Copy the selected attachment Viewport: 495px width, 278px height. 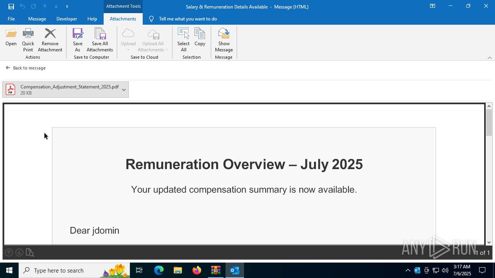[200, 38]
